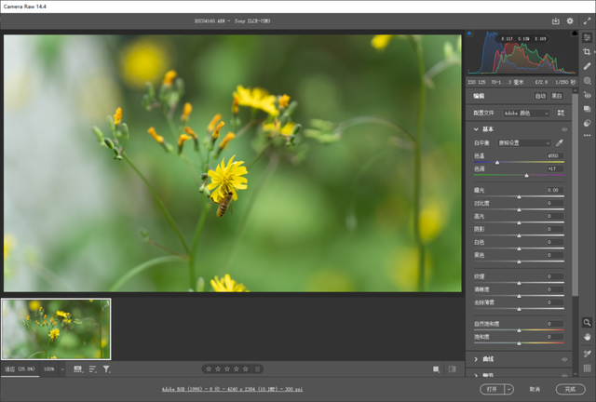Open Camera Raw preferences gear
Image resolution: width=596 pixels, height=402 pixels.
click(x=572, y=20)
